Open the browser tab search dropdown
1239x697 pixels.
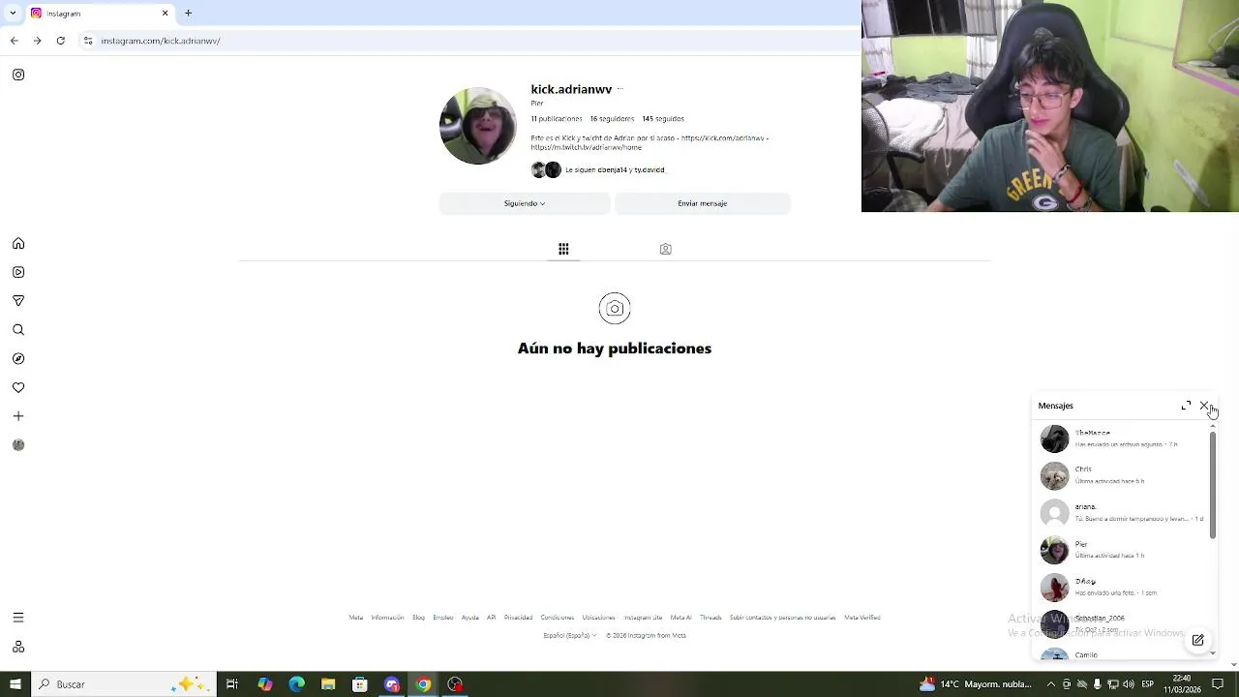click(13, 13)
